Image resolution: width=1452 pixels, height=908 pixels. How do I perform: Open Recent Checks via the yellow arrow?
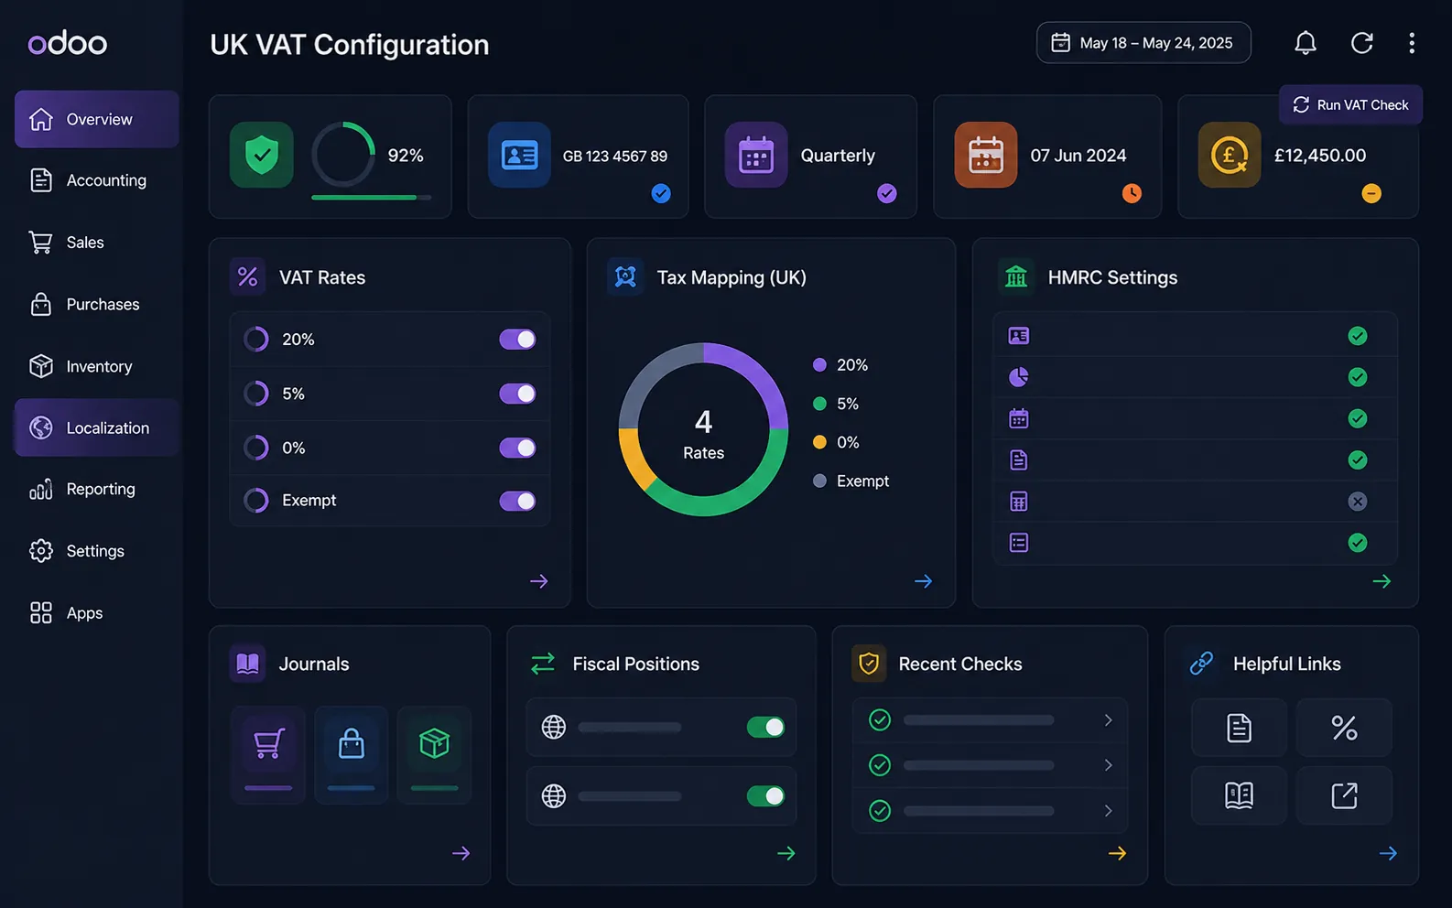click(x=1118, y=853)
